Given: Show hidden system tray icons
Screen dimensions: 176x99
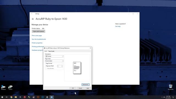Looking at the screenshot, I should (x=162, y=97).
